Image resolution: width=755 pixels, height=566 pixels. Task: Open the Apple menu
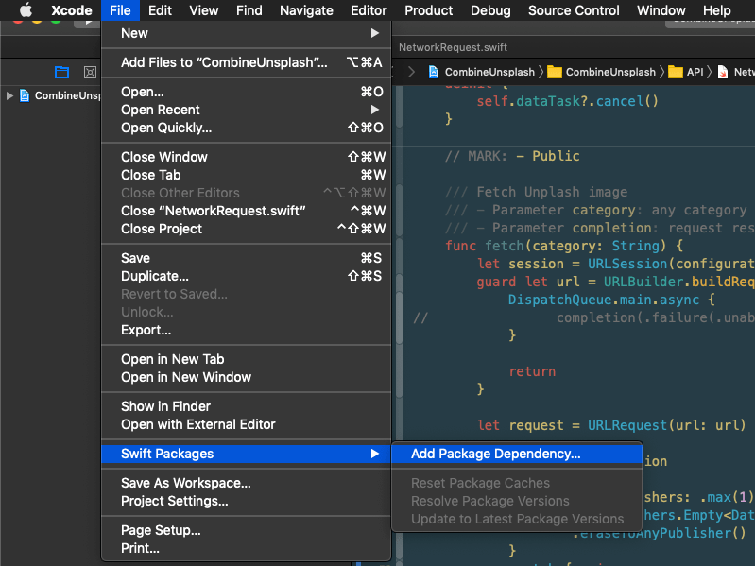pyautogui.click(x=26, y=10)
